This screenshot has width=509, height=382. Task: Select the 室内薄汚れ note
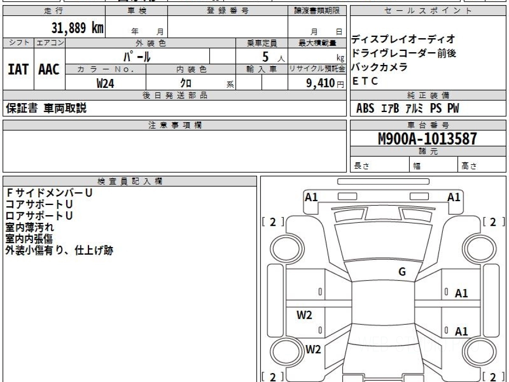point(30,227)
